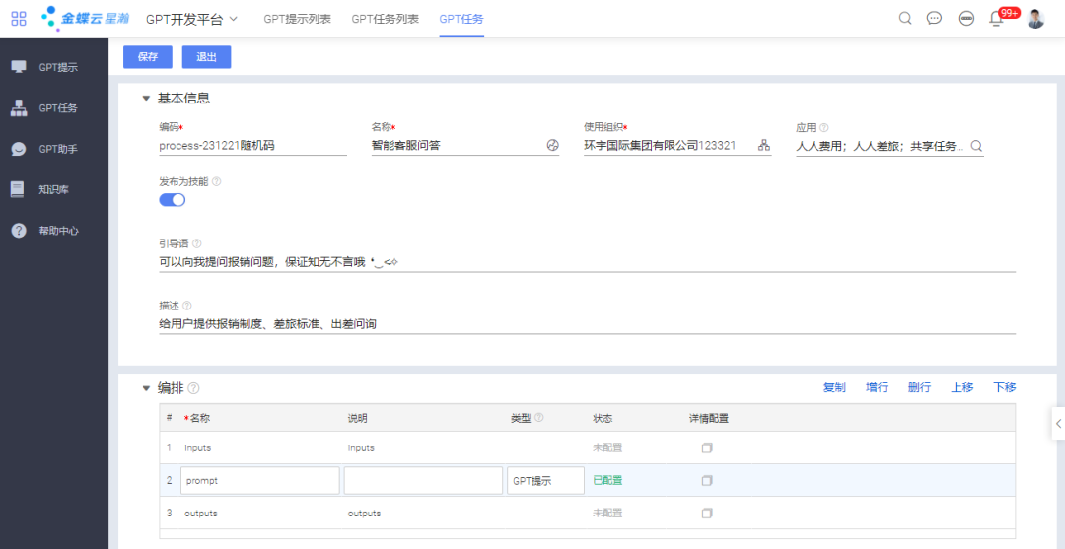Open GPT助手 in the sidebar
The width and height of the screenshot is (1065, 549).
[58, 149]
